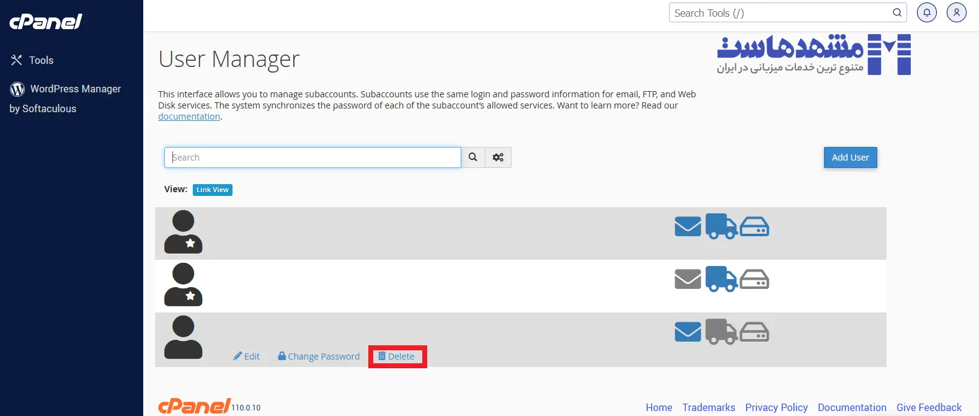The width and height of the screenshot is (979, 416).
Task: Click the Add User button
Action: click(x=850, y=157)
